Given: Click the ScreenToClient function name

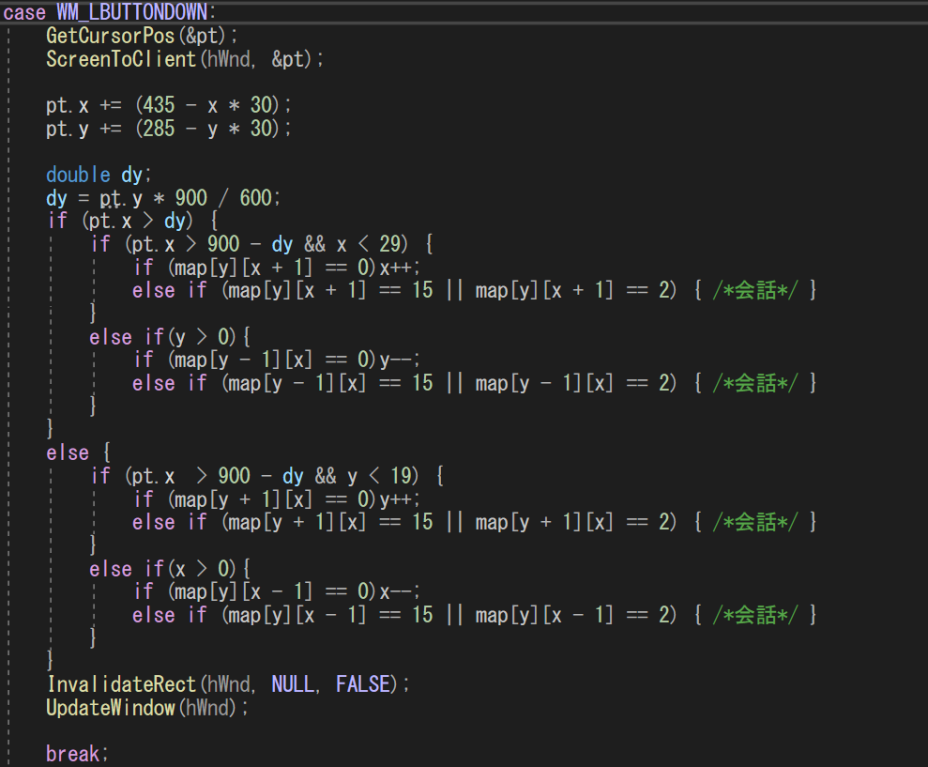Looking at the screenshot, I should 121,59.
